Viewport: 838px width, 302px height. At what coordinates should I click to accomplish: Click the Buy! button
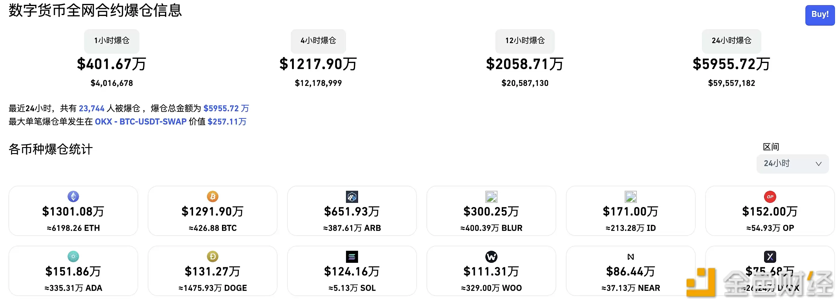click(820, 15)
